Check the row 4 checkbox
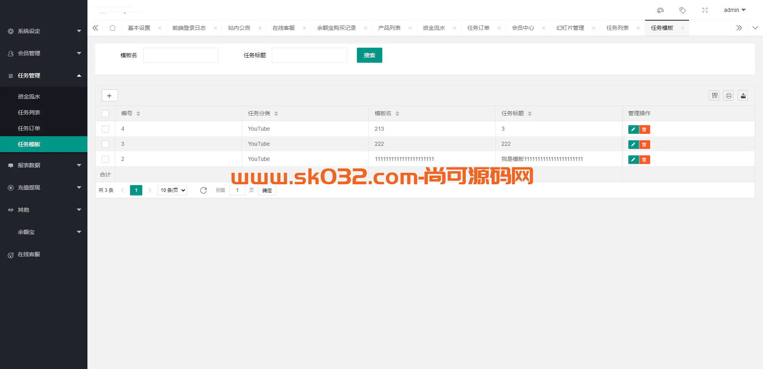This screenshot has height=369, width=763. (x=105, y=129)
